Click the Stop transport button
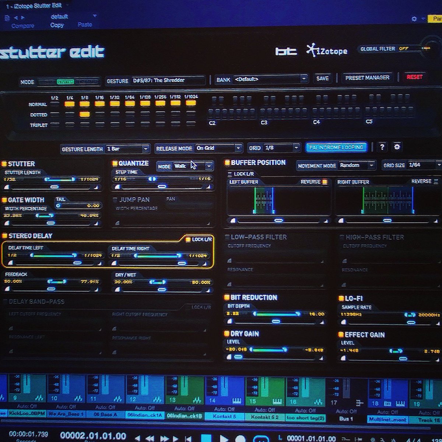This screenshot has height=442, width=442. pos(206,438)
